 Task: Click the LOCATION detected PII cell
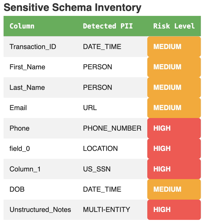[100, 149]
